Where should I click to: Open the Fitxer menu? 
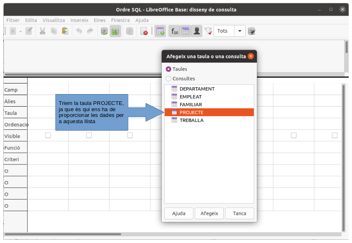pos(13,20)
